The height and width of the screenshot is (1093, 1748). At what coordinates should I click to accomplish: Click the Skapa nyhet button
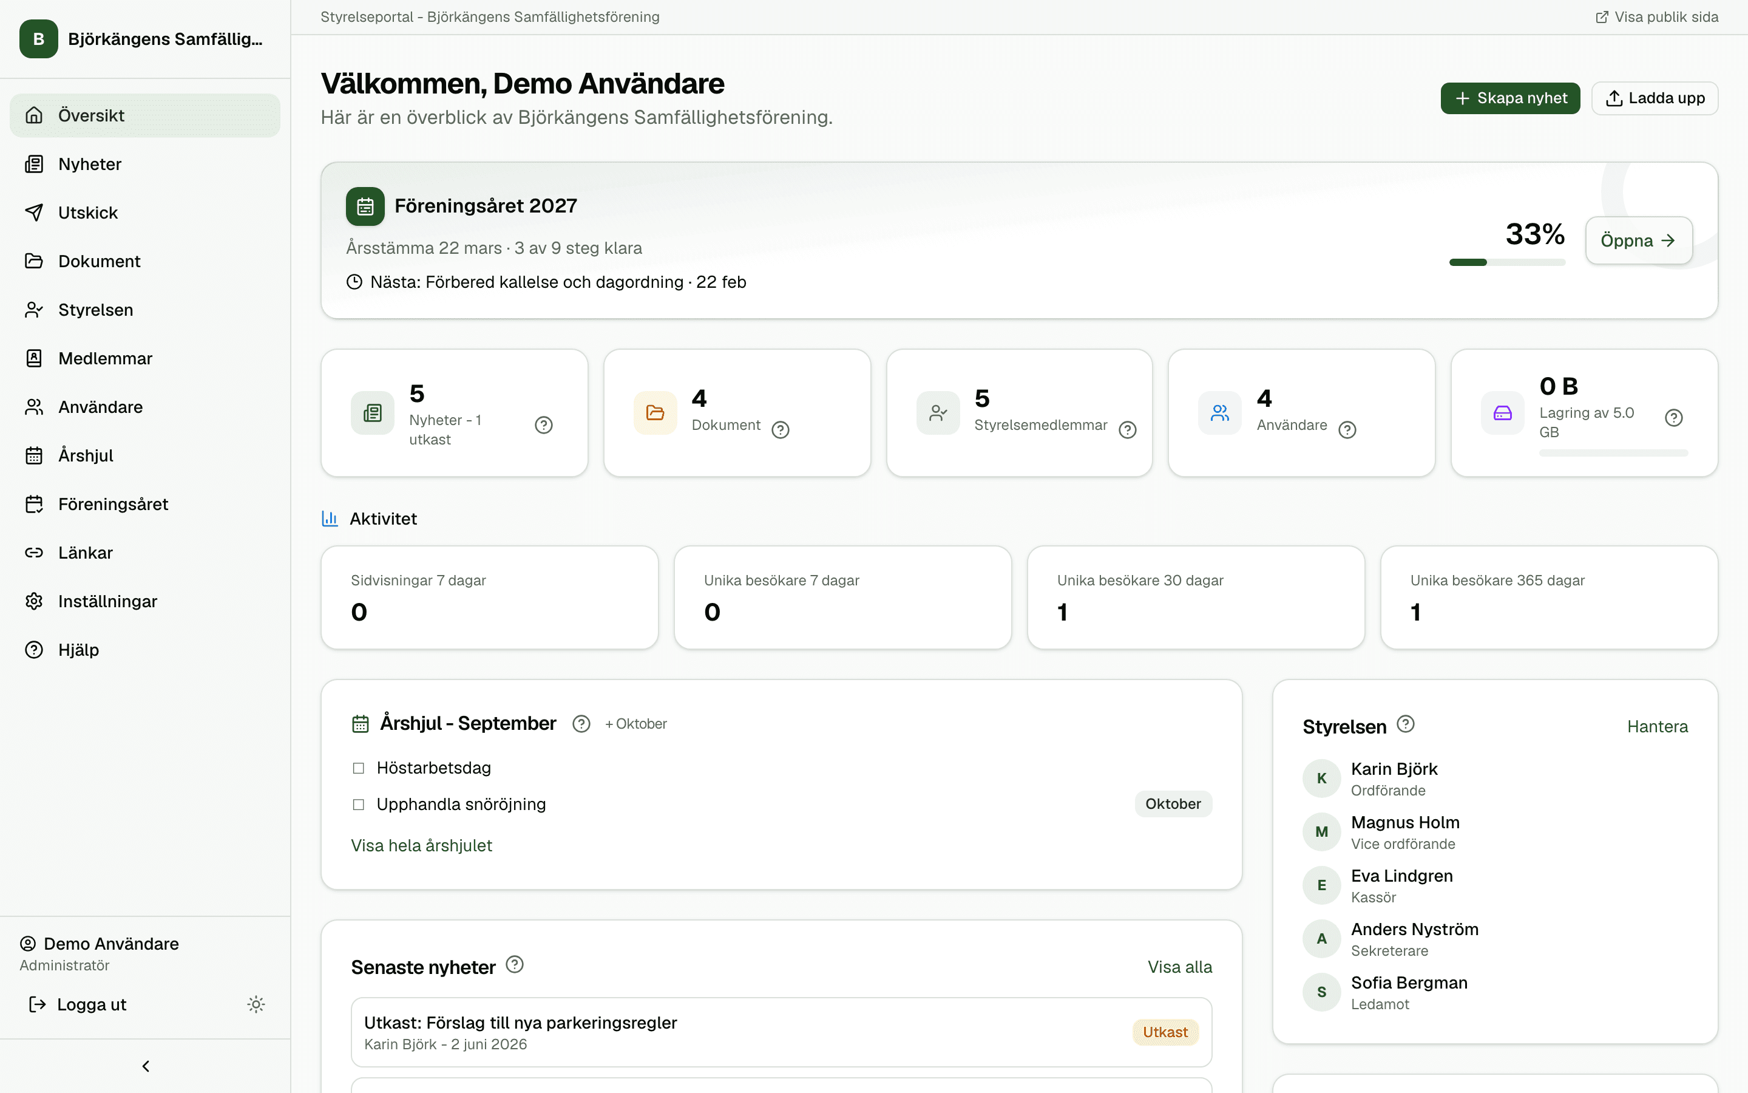point(1510,98)
